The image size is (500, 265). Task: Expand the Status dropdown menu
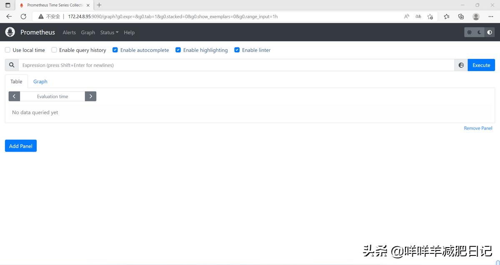tap(109, 32)
